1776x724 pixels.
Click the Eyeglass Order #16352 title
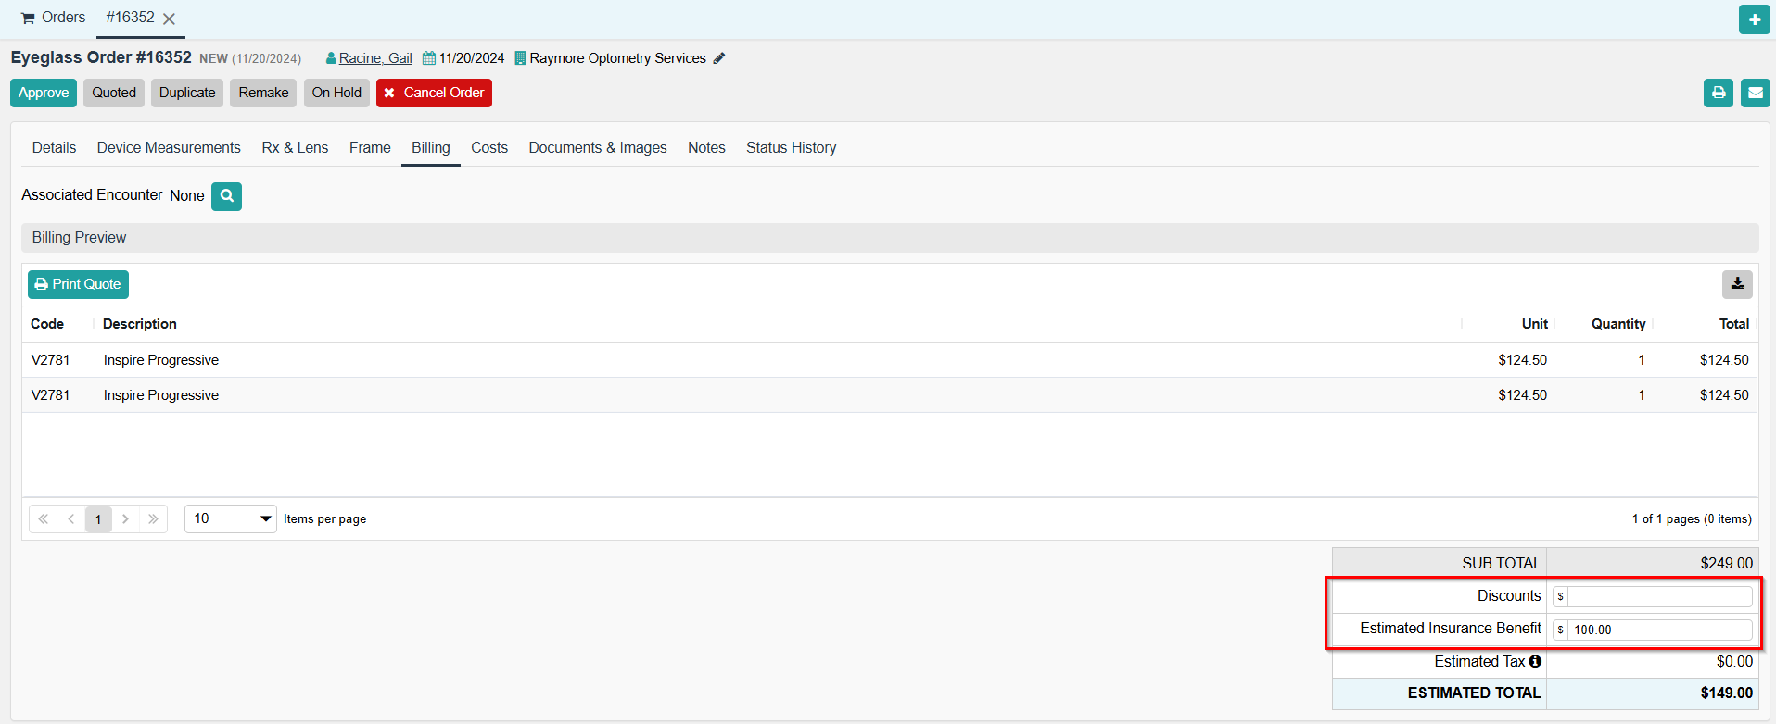click(x=101, y=57)
